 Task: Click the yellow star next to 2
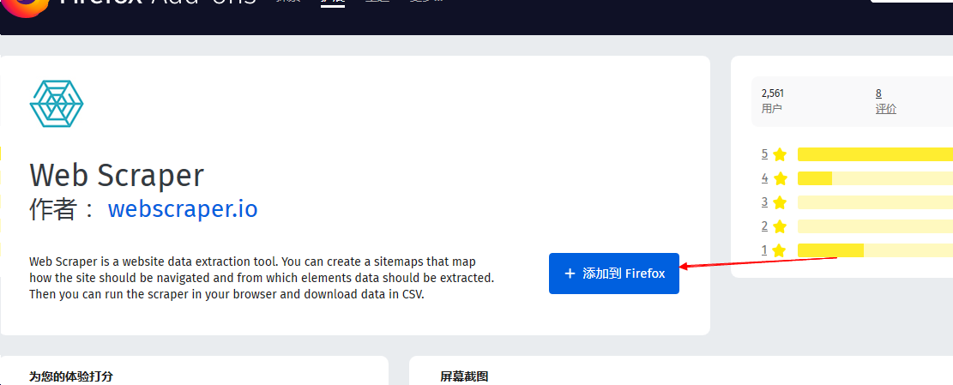point(780,226)
